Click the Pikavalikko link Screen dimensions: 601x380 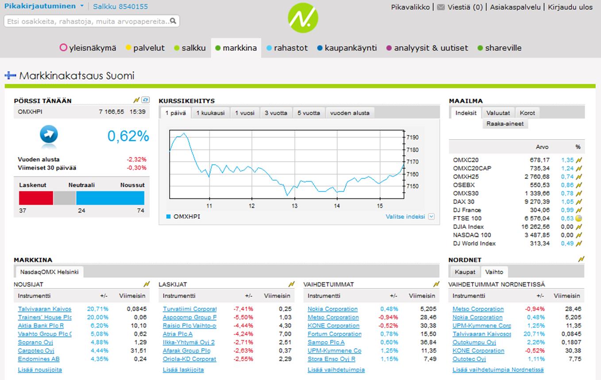[410, 7]
